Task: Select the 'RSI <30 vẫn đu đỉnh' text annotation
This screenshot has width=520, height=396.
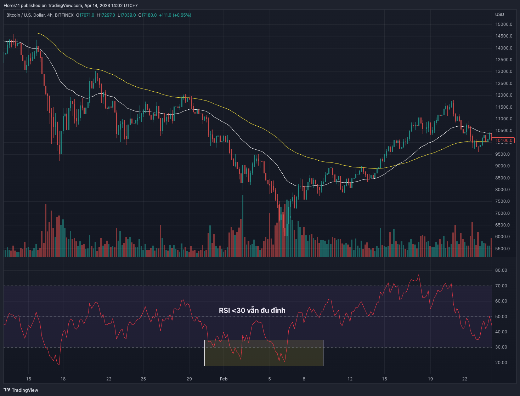Action: point(252,310)
